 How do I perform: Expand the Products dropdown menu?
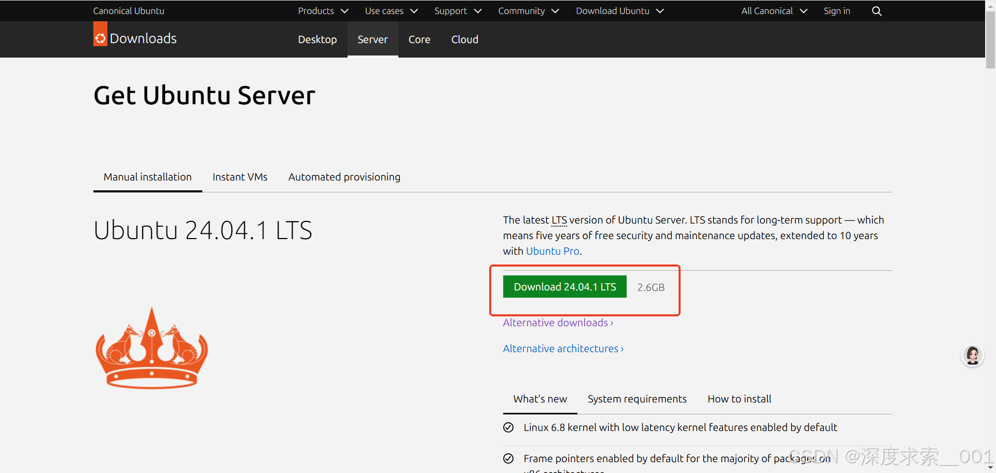coord(323,11)
